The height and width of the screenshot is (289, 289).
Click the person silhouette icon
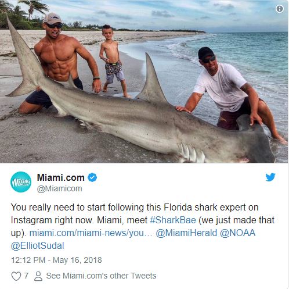(38, 276)
